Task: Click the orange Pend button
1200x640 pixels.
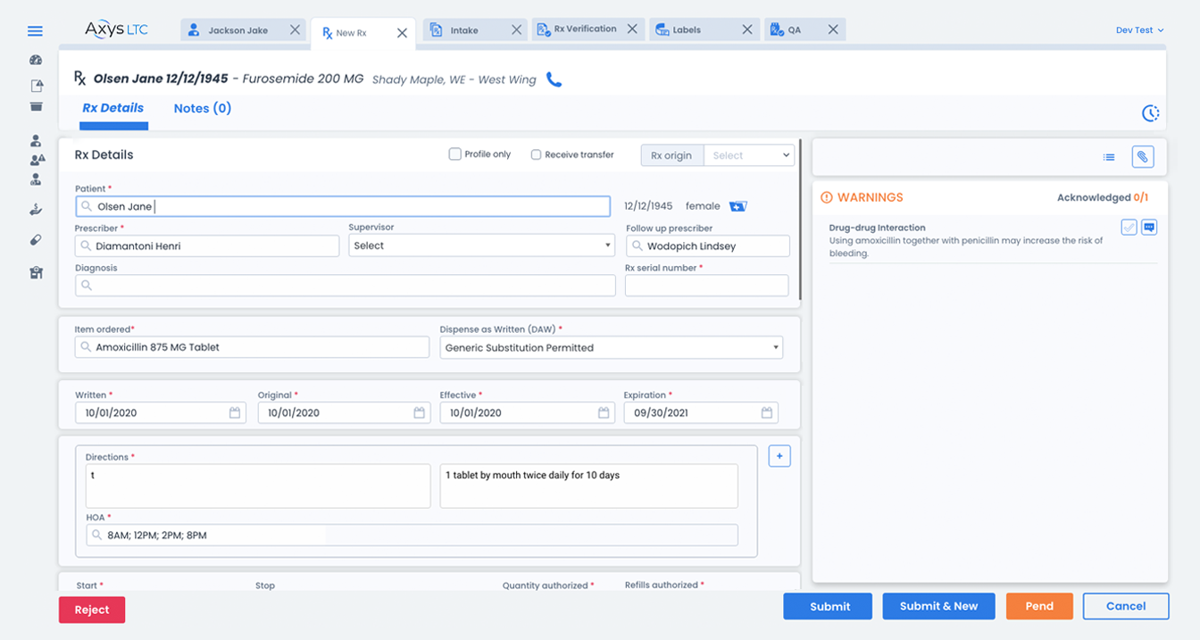Action: (1039, 606)
